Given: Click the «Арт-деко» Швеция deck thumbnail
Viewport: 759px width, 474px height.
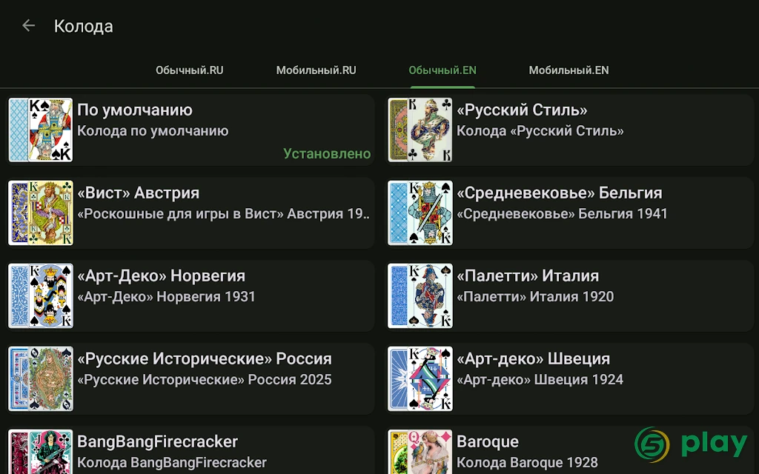Looking at the screenshot, I should [x=420, y=378].
